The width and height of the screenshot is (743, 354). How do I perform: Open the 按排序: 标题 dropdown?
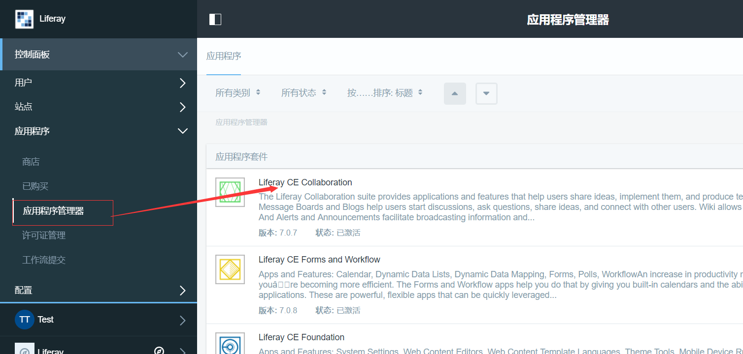point(385,92)
